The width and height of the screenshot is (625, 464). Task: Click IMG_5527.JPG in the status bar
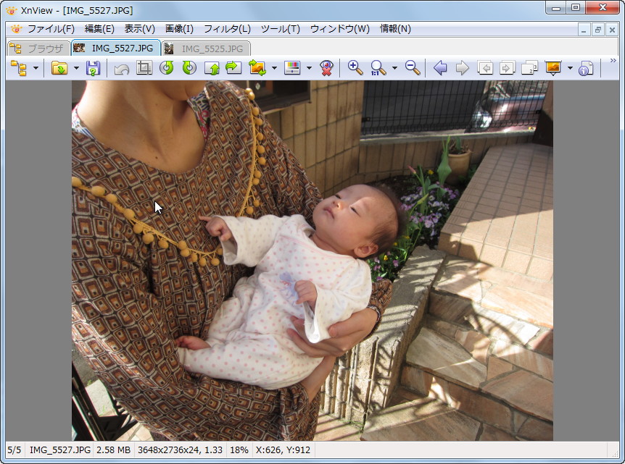coord(59,450)
